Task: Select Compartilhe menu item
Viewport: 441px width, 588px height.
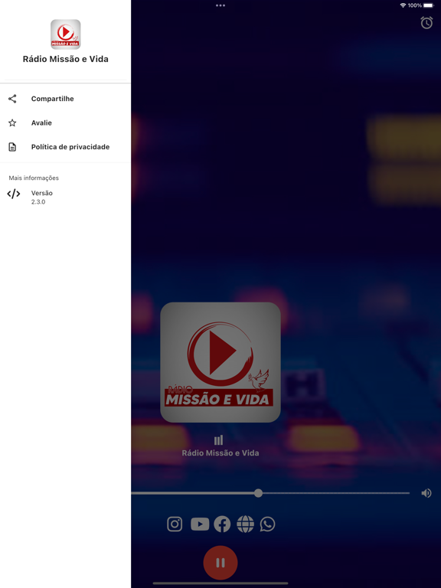Action: point(66,99)
